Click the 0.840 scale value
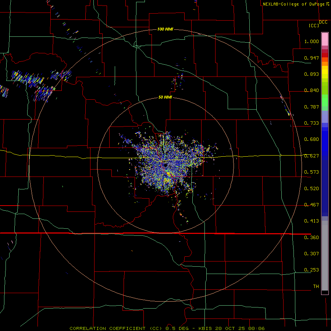Image resolution: width=331 pixels, height=331 pixels. pyautogui.click(x=312, y=90)
